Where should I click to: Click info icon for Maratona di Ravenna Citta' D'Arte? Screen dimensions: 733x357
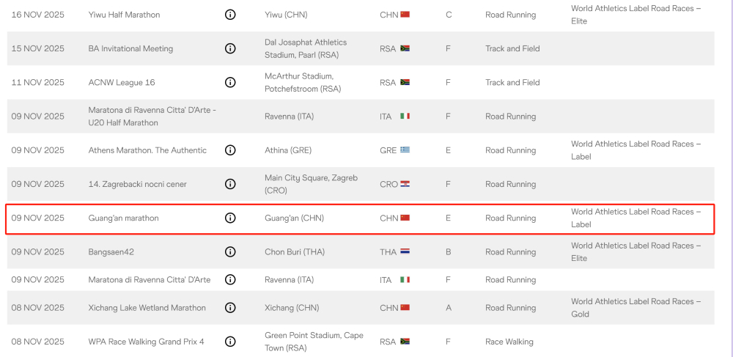tap(230, 280)
